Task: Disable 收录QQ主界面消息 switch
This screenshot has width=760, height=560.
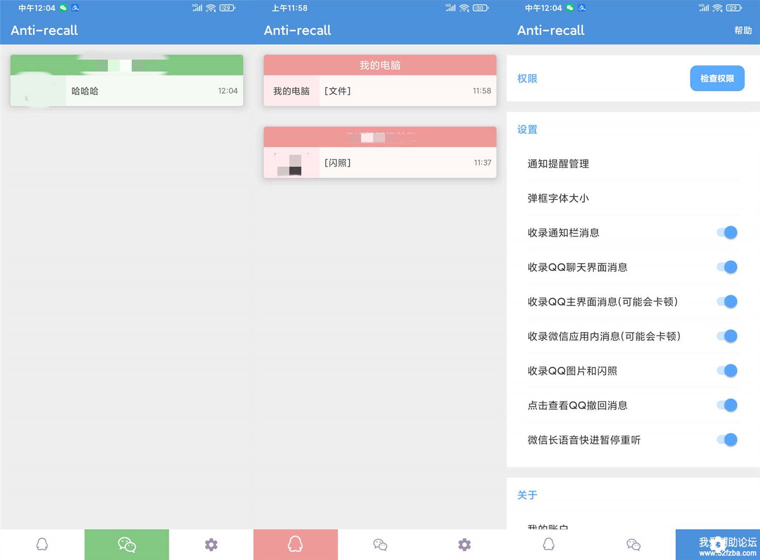Action: click(x=727, y=301)
